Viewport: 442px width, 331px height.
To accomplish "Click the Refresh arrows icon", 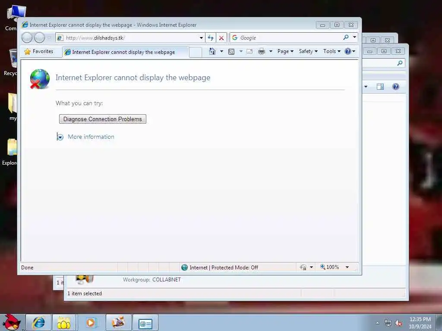I will pyautogui.click(x=211, y=38).
